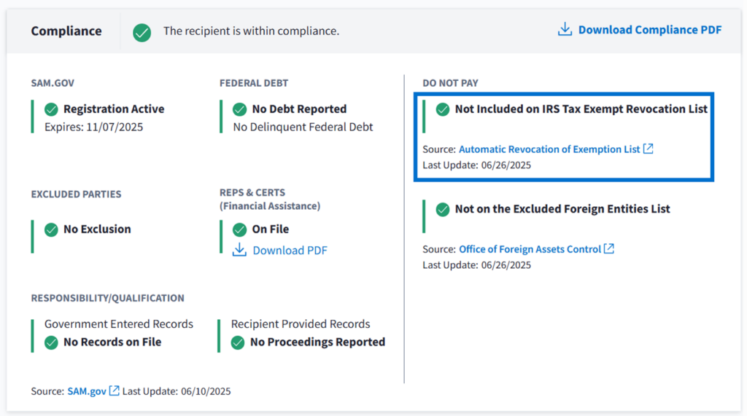Click the On File checkmark icon
This screenshot has height=416, width=747.
(x=239, y=229)
